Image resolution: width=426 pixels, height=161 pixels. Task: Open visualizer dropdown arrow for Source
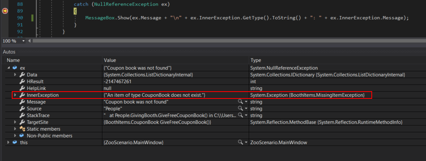point(246,109)
